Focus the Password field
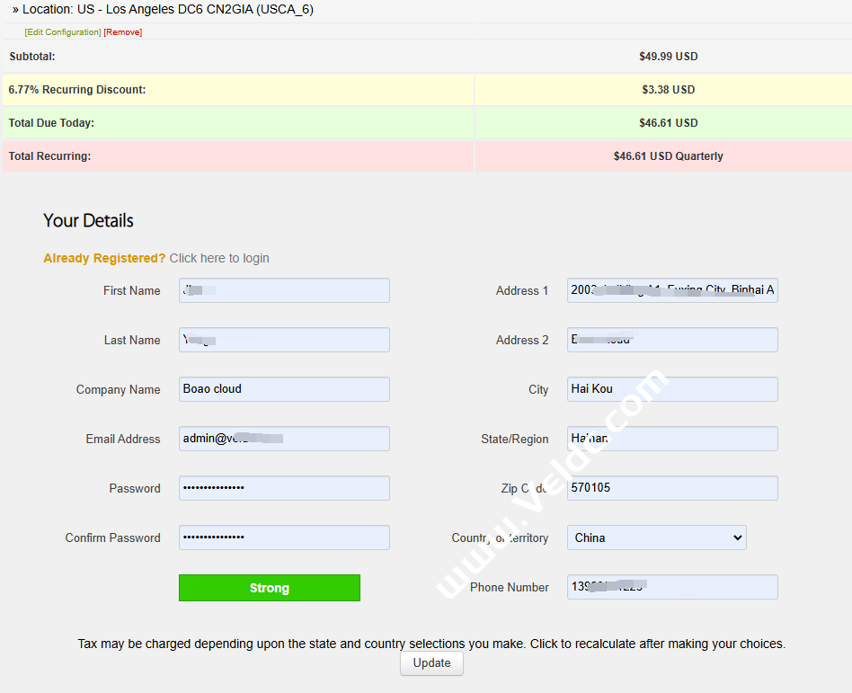Screen dimensions: 852x693 tap(284, 488)
